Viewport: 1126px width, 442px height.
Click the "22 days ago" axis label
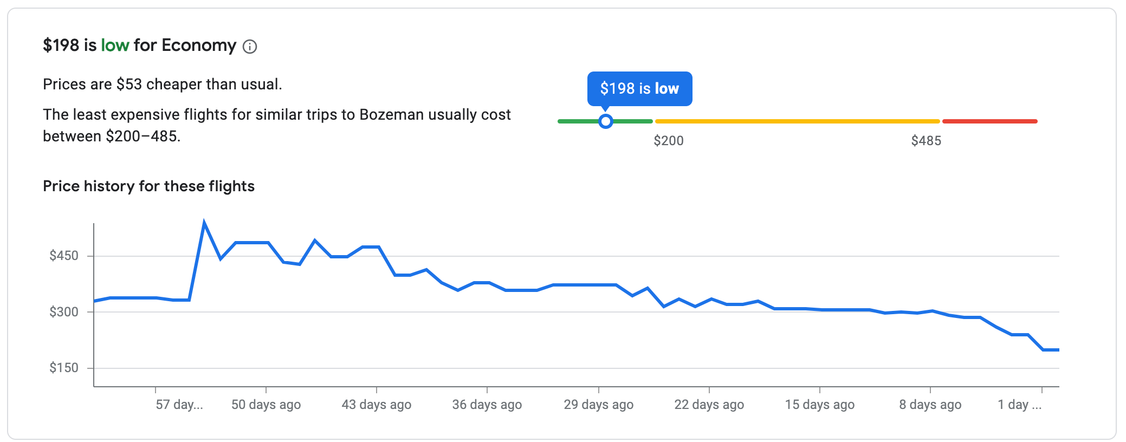point(709,405)
